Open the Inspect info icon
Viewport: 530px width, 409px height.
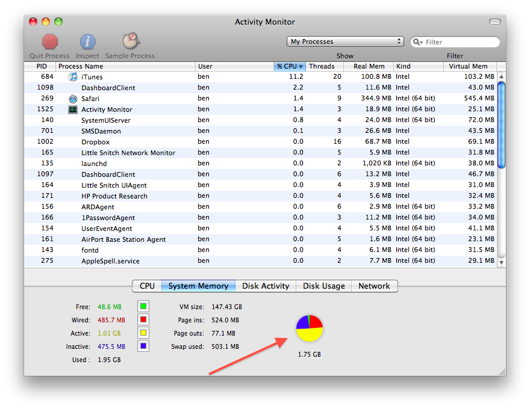coord(87,42)
